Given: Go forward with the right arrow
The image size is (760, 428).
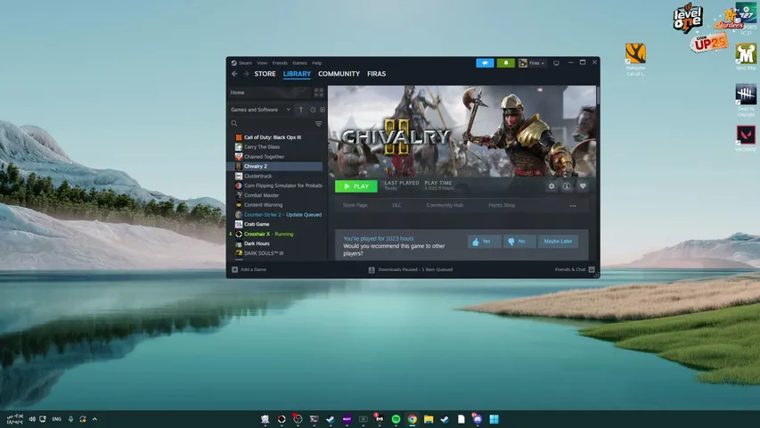Looking at the screenshot, I should (246, 74).
